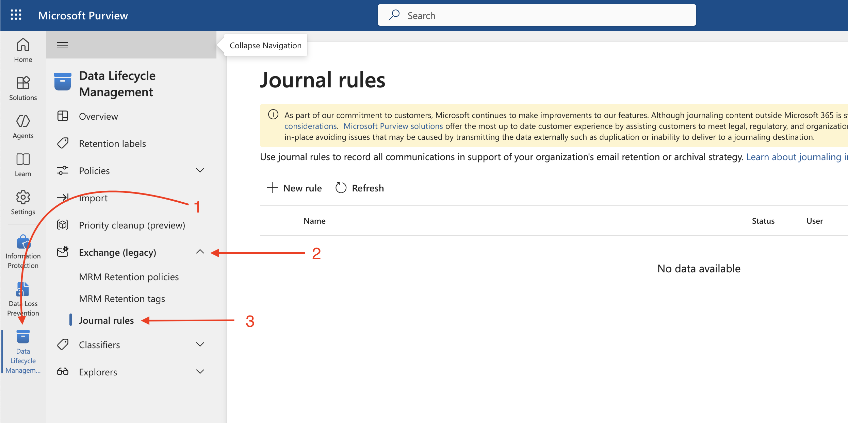Viewport: 848px width, 423px height.
Task: Click the Journal rules page heading
Action: [323, 80]
